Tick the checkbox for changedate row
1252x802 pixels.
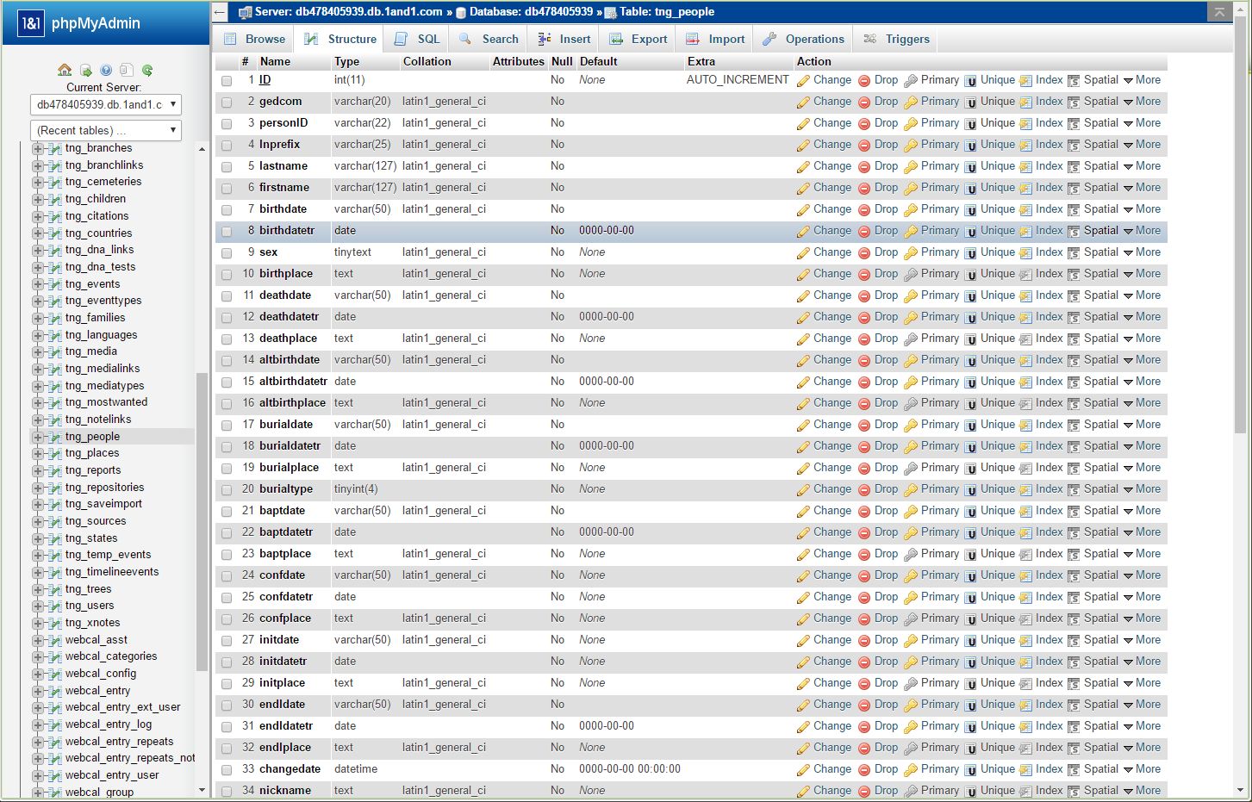click(x=227, y=769)
